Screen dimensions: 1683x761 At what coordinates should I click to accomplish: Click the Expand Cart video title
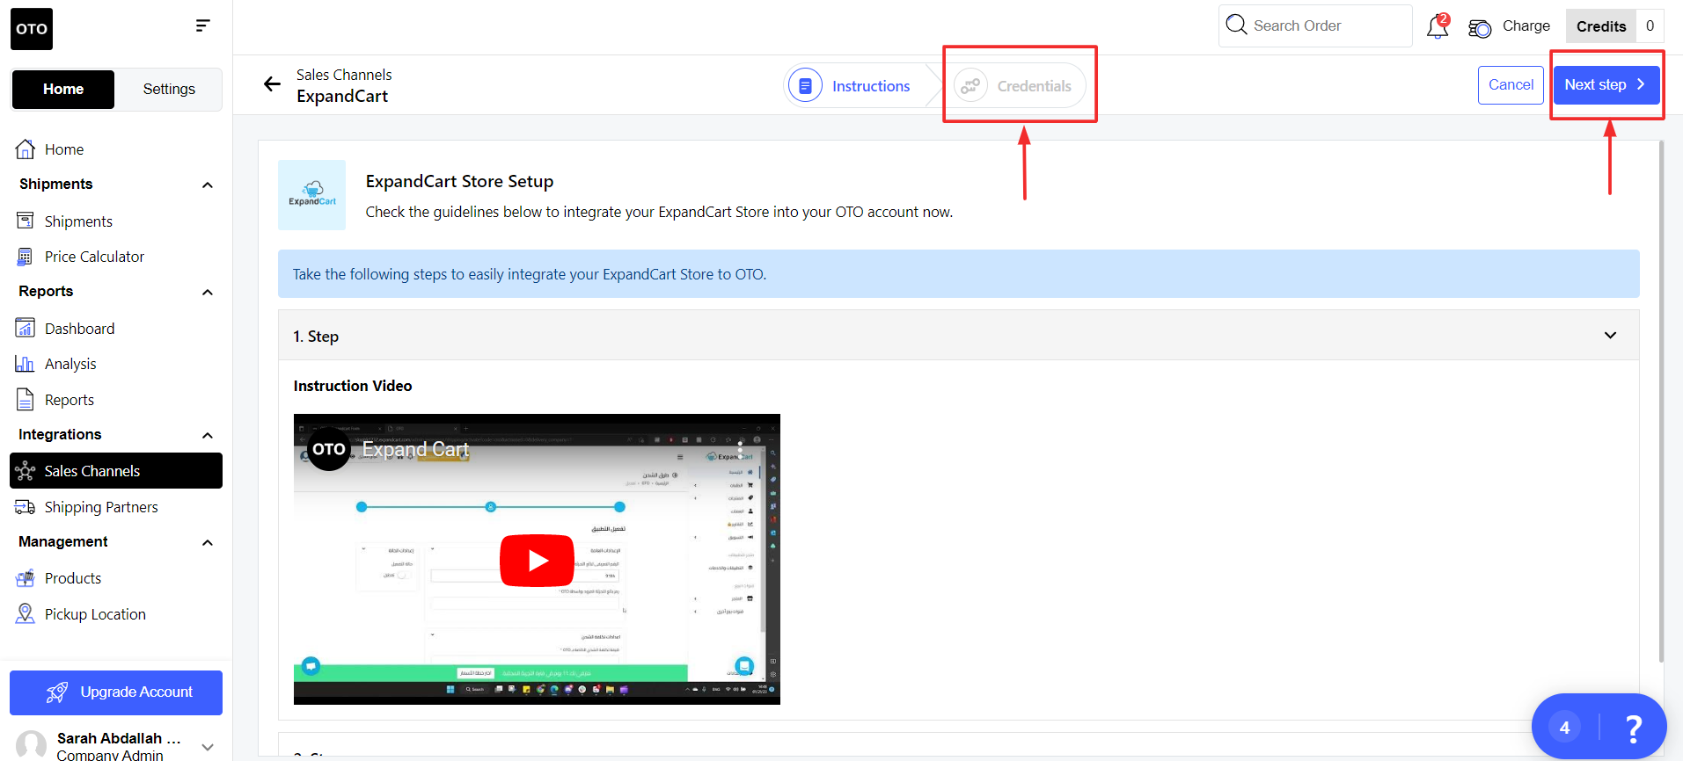tap(415, 449)
